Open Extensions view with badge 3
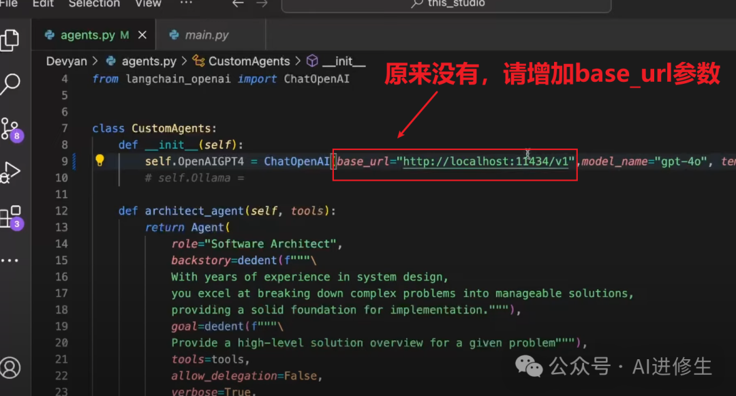 coord(12,217)
